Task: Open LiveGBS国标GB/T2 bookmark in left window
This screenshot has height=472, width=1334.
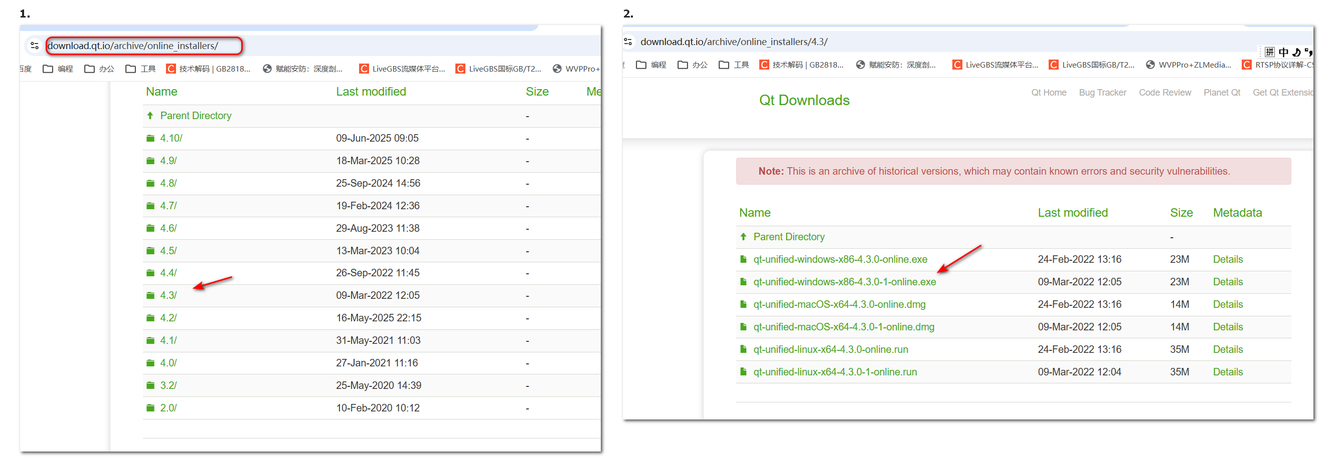Action: [x=498, y=69]
